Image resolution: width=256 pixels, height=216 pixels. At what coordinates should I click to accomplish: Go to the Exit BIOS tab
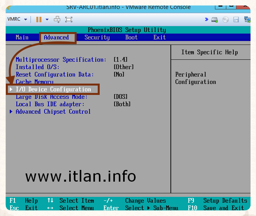click(x=159, y=37)
